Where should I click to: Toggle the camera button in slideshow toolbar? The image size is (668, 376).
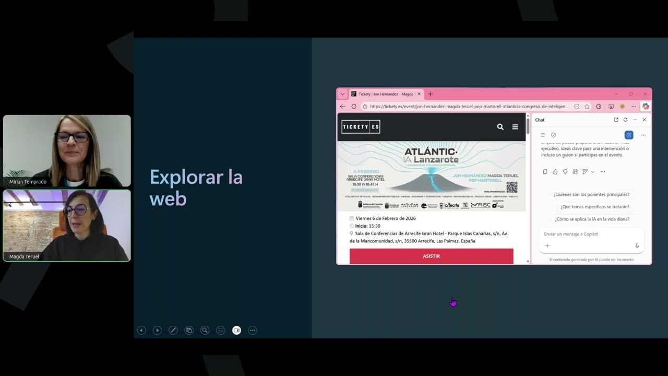coord(236,330)
